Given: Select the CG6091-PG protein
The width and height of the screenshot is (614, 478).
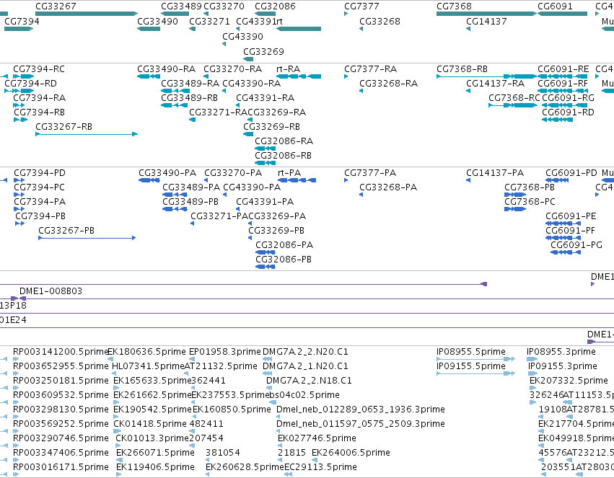Looking at the screenshot, I should (x=566, y=252).
